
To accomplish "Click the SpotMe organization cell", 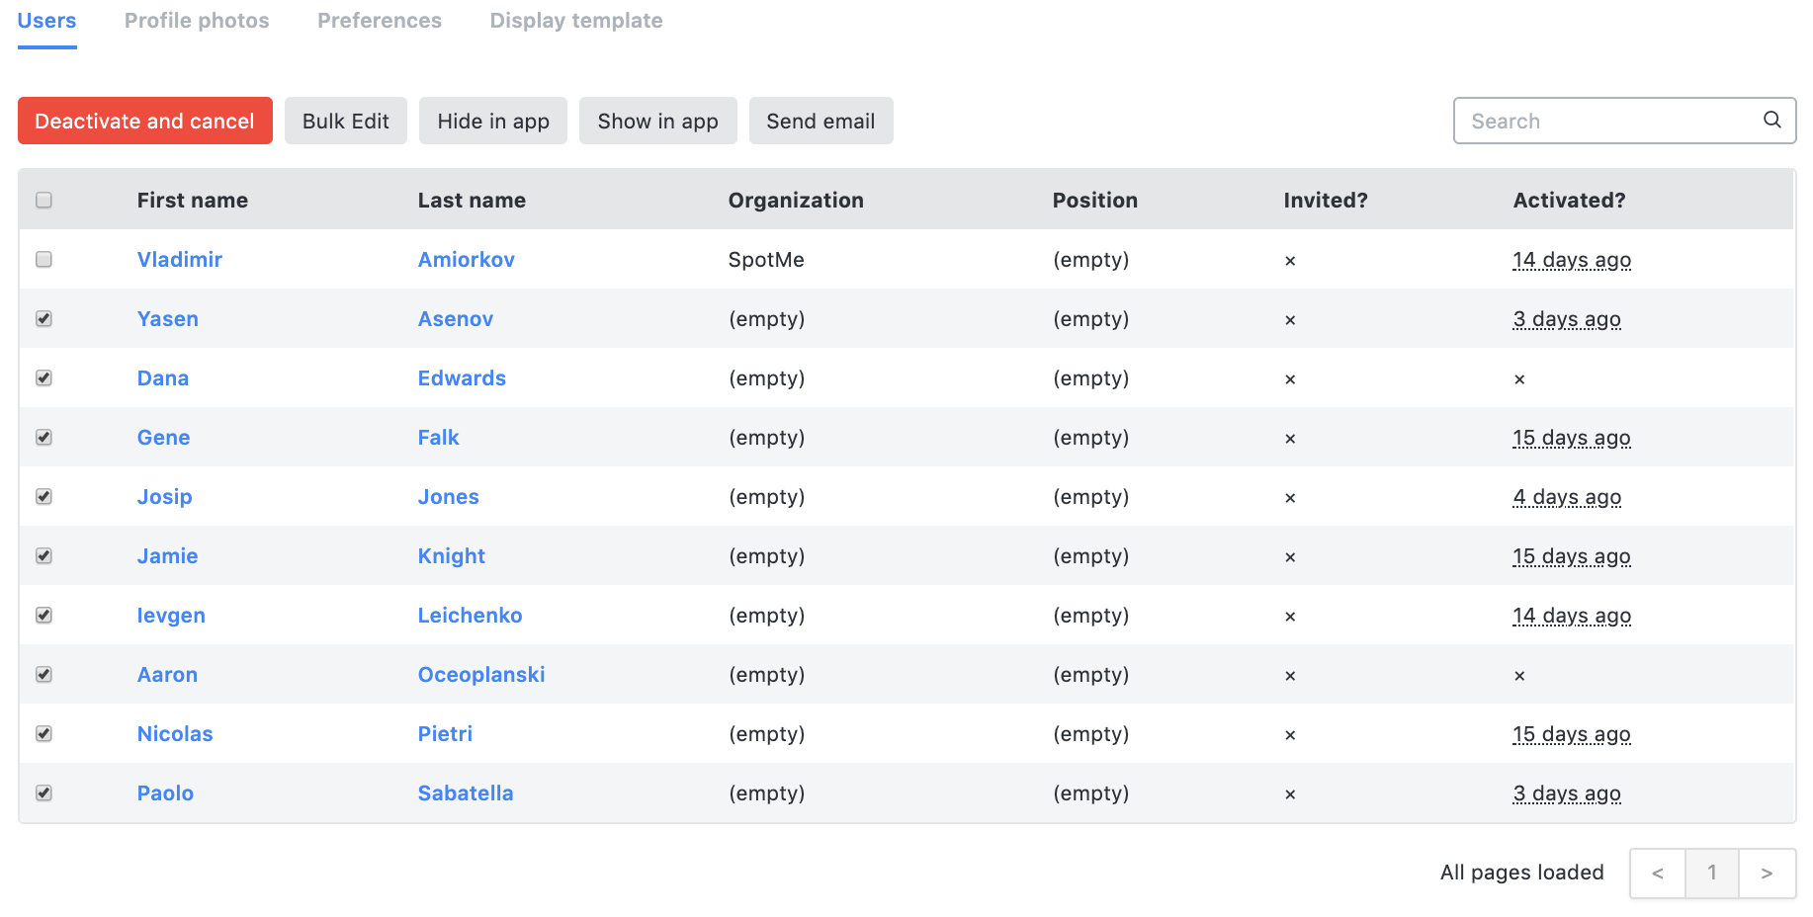I will (x=766, y=260).
